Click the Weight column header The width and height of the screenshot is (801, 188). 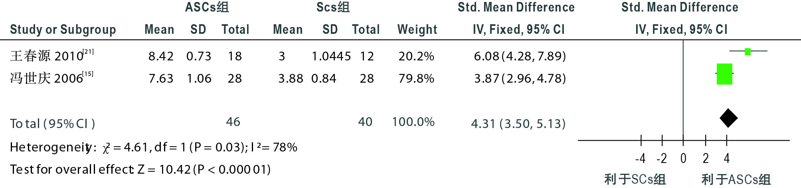pyautogui.click(x=417, y=29)
